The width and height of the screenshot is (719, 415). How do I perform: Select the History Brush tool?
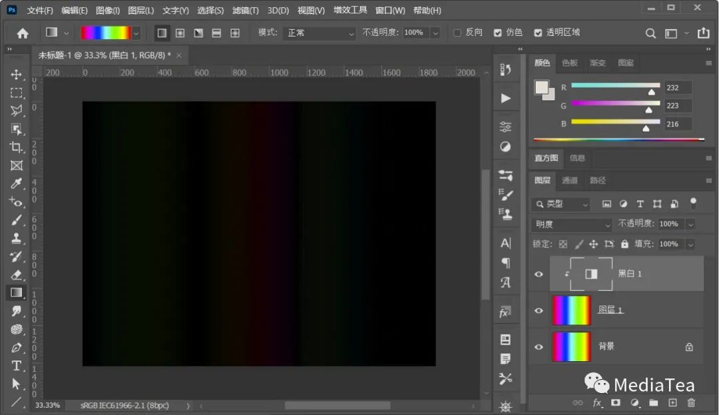click(x=17, y=257)
